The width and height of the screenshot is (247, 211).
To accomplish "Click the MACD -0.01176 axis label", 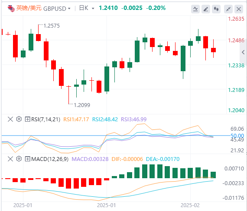I will [233, 198].
